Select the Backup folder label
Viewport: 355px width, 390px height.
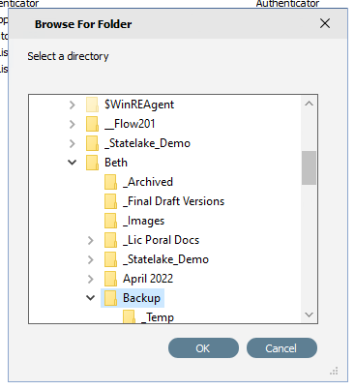(141, 298)
